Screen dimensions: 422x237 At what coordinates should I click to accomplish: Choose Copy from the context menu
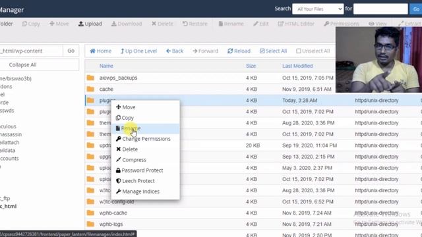coord(145,118)
